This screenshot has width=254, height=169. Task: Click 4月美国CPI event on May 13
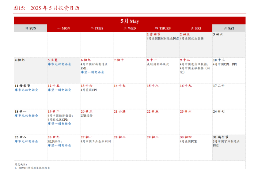click(x=89, y=90)
